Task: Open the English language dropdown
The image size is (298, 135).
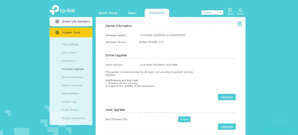Action: tap(212, 13)
